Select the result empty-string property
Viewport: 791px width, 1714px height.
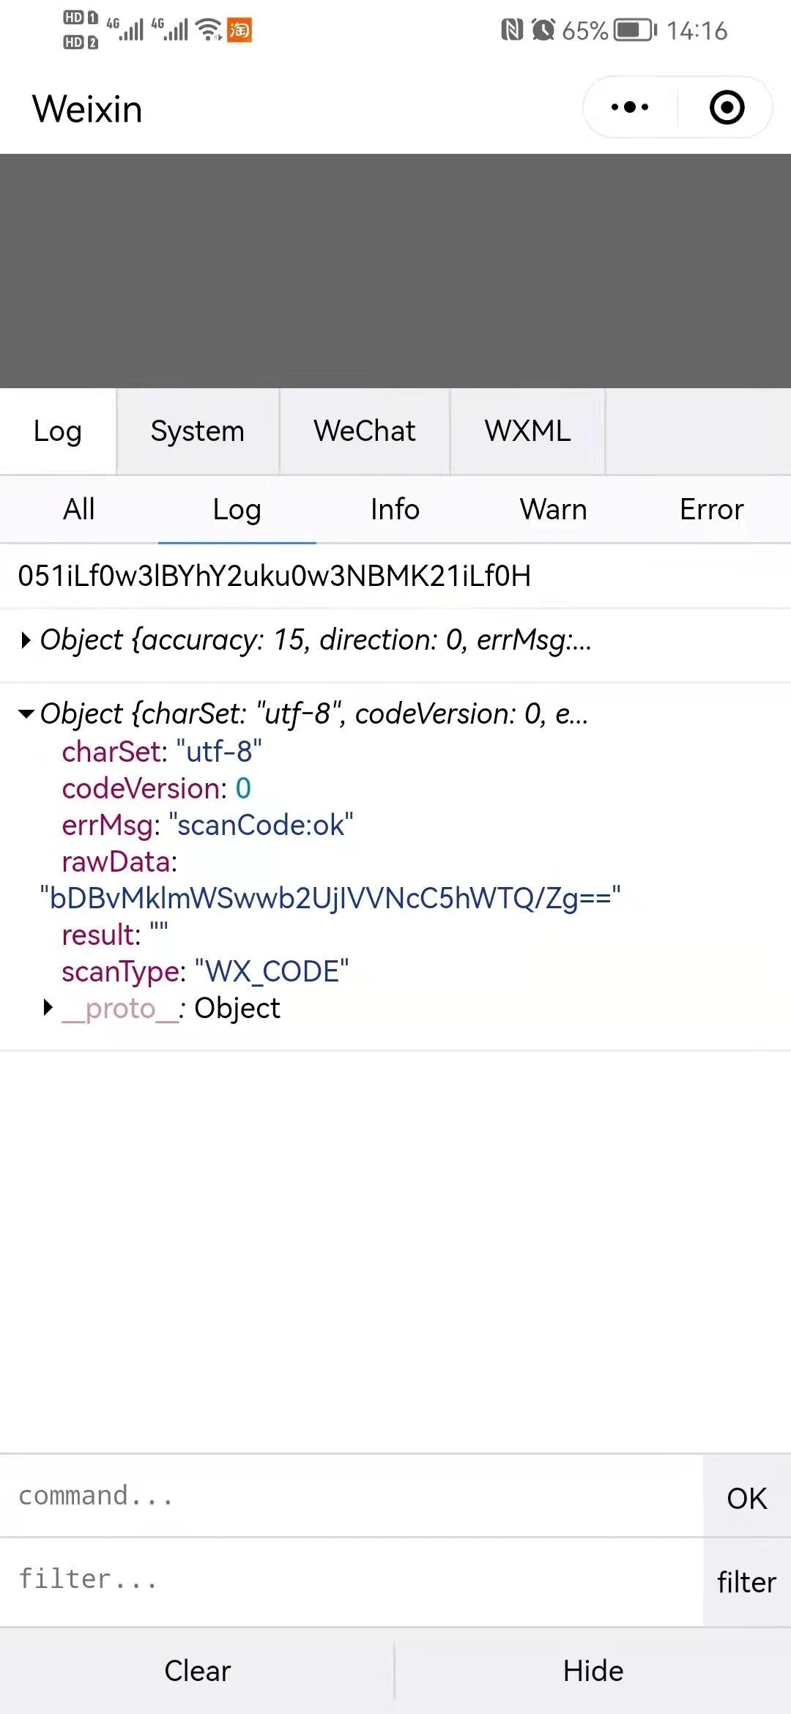click(115, 935)
